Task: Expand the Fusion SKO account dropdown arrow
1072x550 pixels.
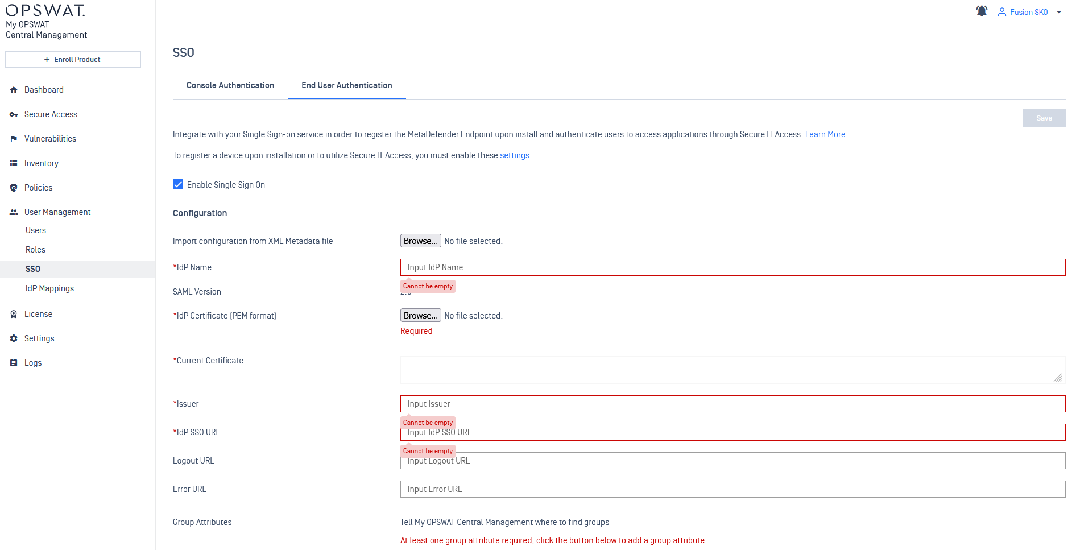Action: click(1059, 12)
